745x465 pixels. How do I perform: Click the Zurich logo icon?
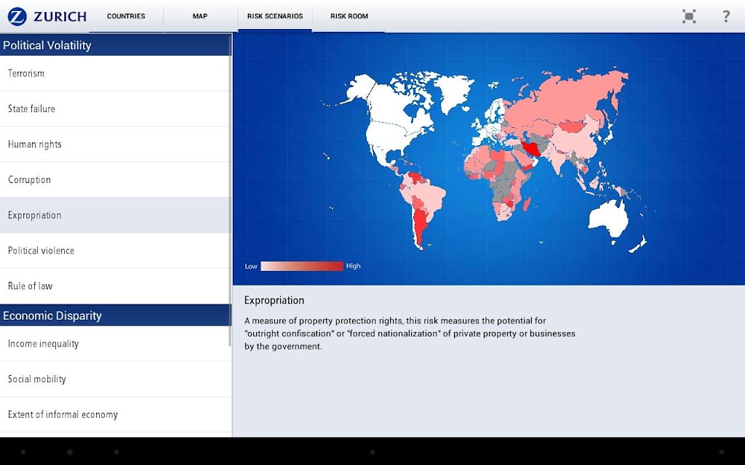pos(17,17)
